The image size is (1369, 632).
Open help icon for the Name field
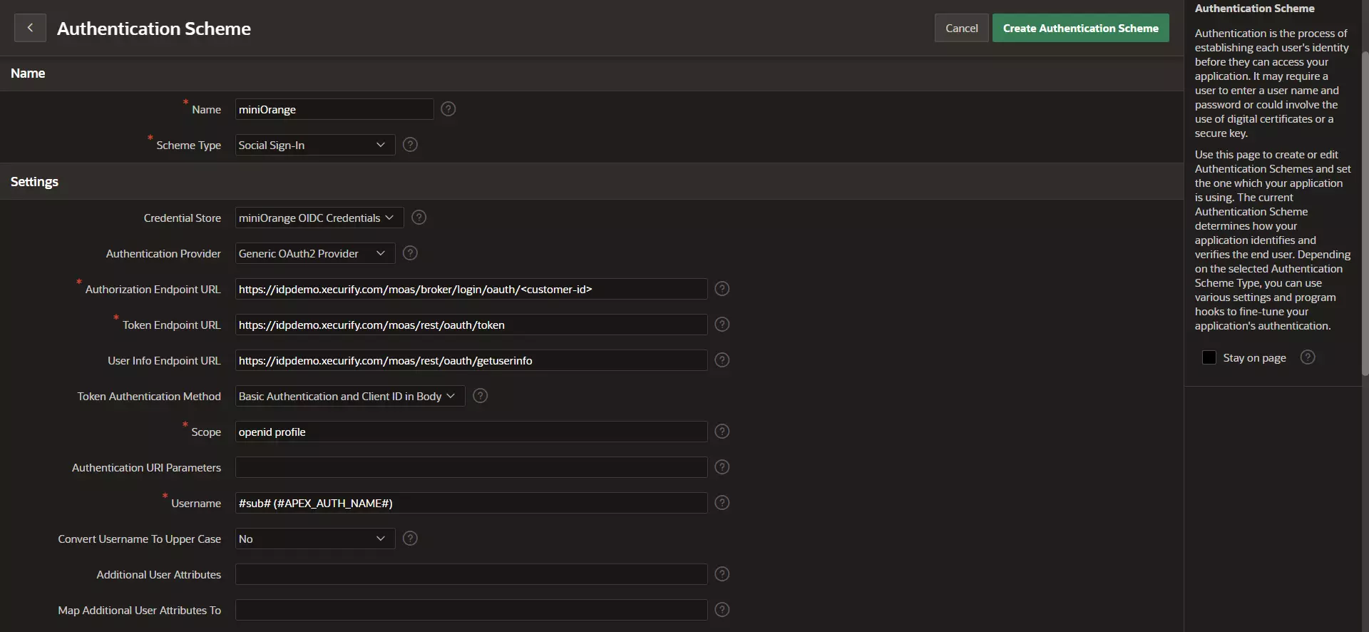pos(448,109)
